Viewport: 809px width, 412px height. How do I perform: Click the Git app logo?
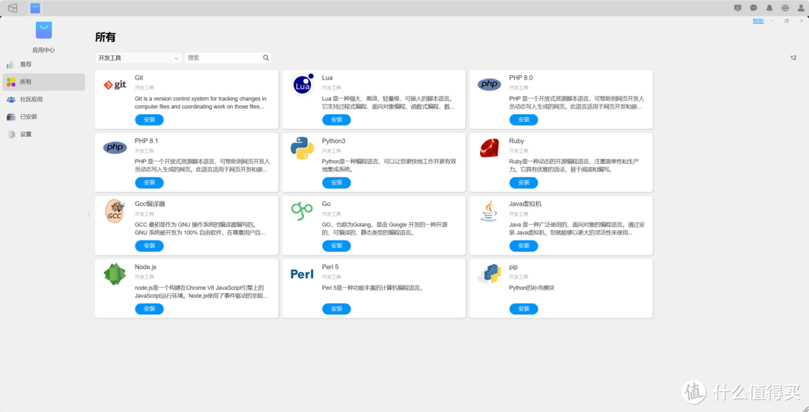(x=115, y=85)
